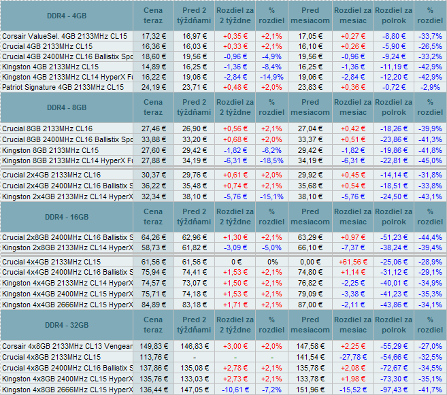Click Cena teraz header in DDR4 - 4GB section
447x395 pixels.
(153, 16)
